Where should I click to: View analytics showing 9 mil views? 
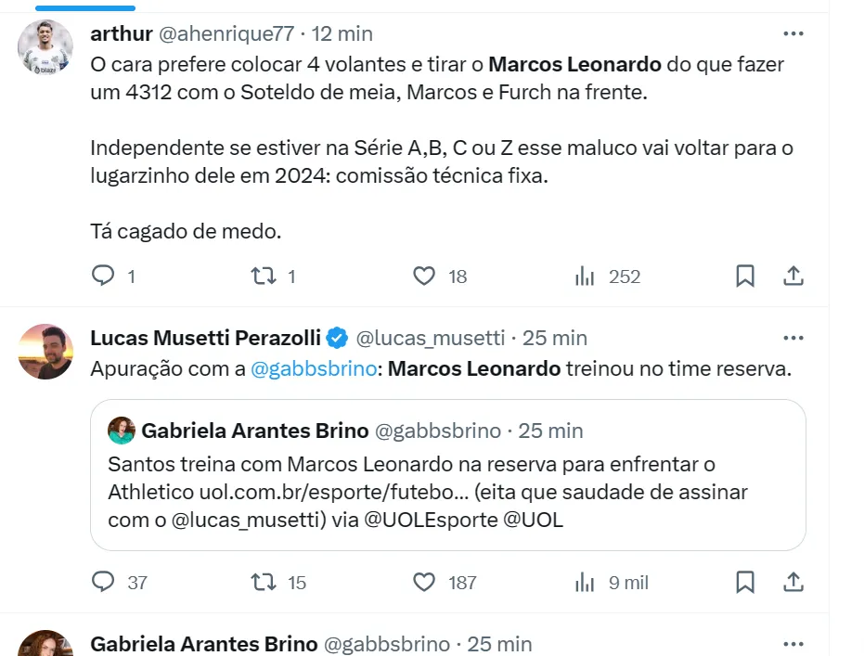pyautogui.click(x=586, y=582)
